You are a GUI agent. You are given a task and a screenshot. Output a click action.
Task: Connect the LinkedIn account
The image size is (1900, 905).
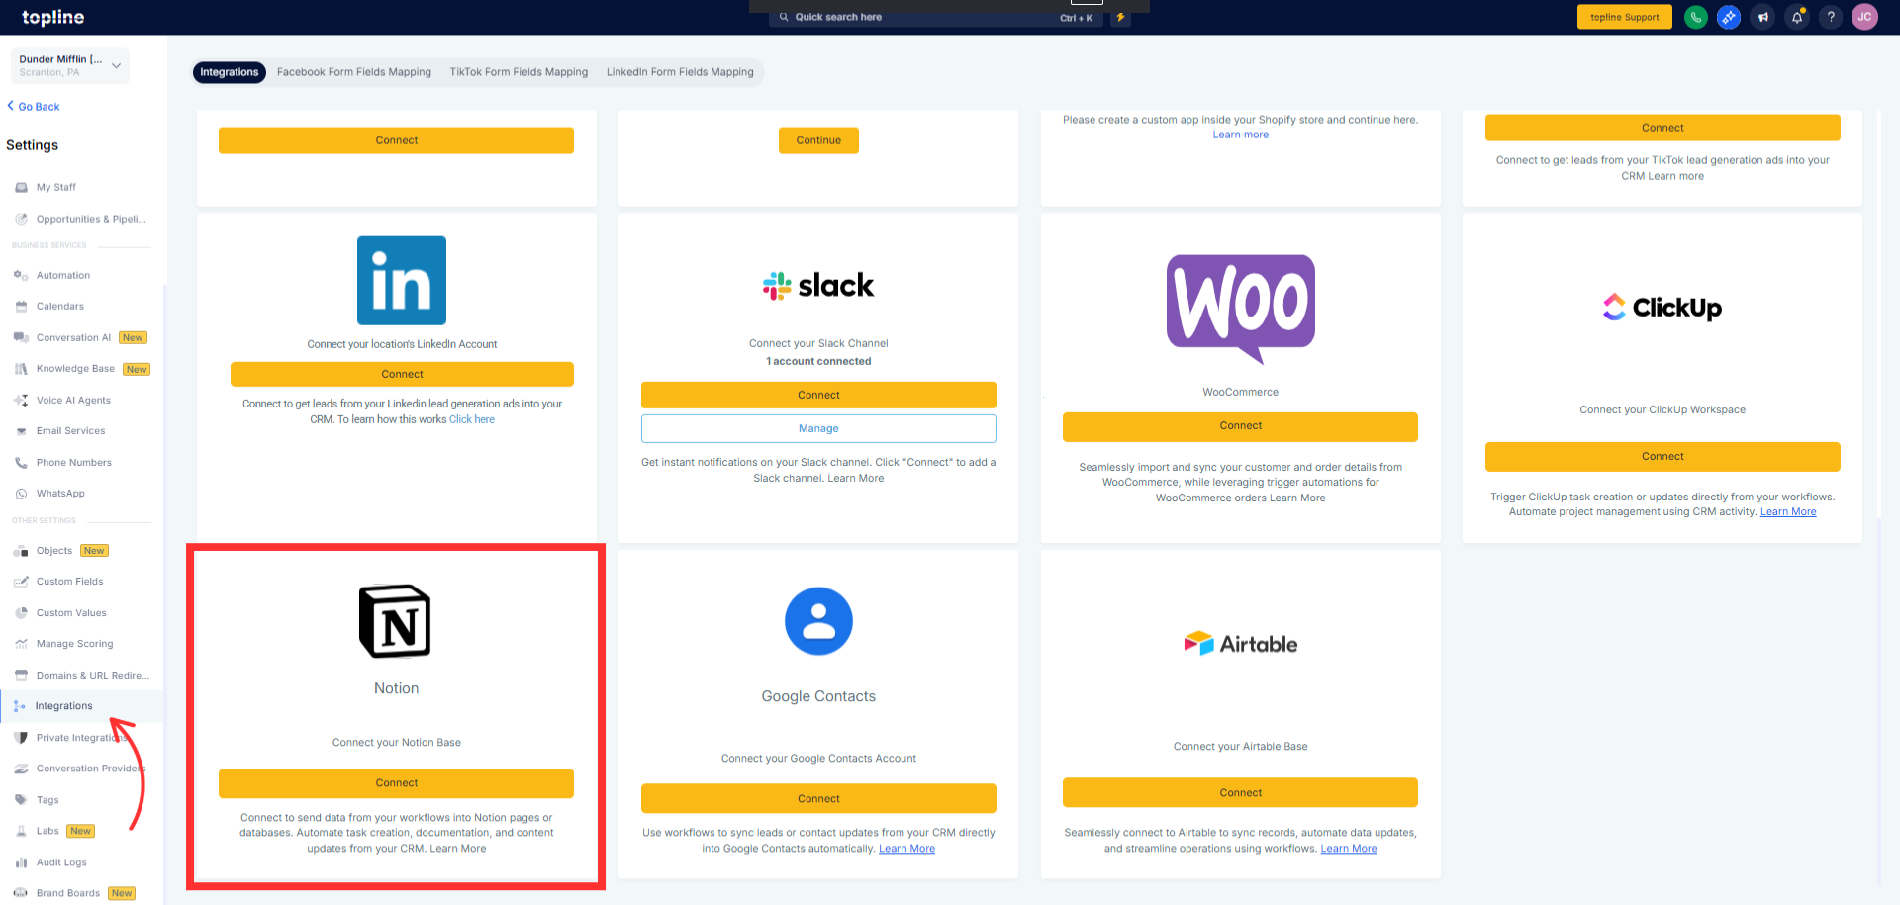[x=402, y=374]
